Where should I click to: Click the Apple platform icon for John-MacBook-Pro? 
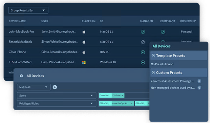coord(84,31)
